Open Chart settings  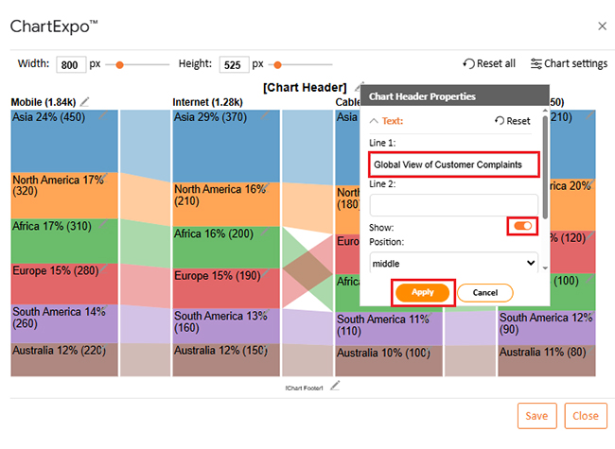tap(569, 64)
